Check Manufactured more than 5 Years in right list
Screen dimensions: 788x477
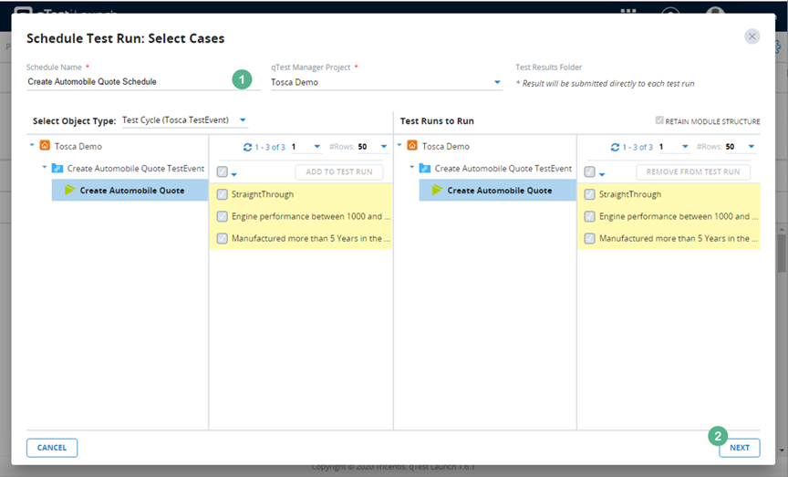pos(590,239)
